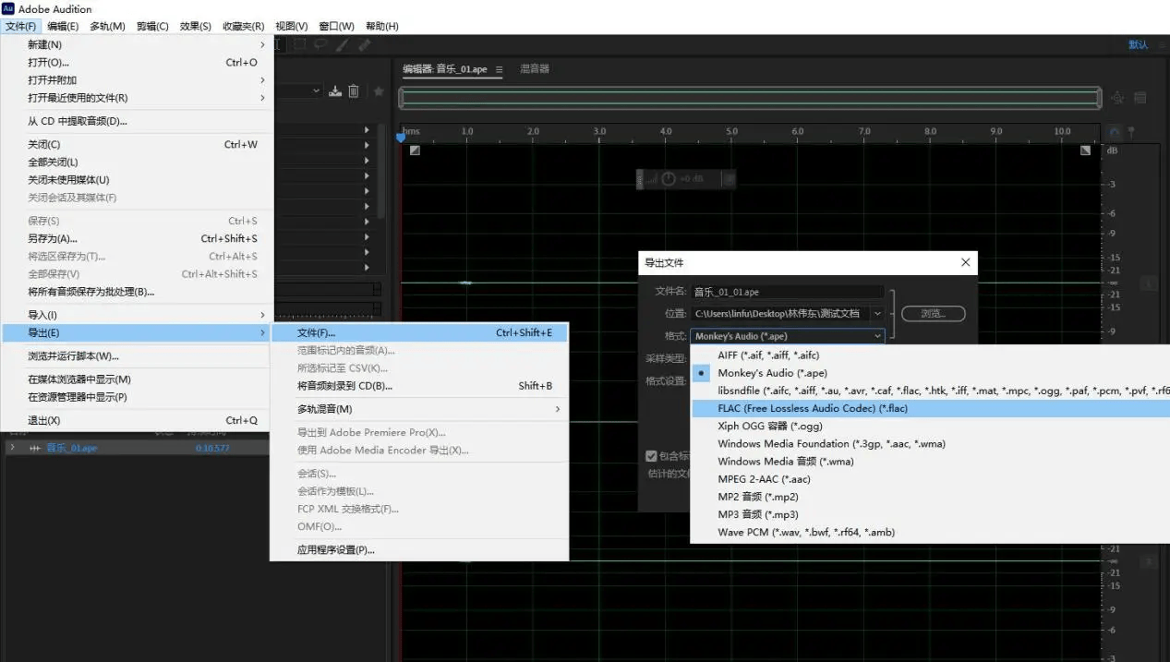1170x662 pixels.
Task: Click the fade-in handle at waveform top-left
Action: coord(415,150)
